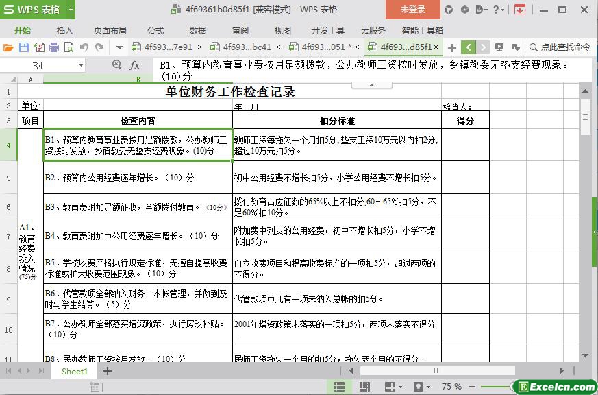Click the print icon in quick toolbar
Viewport: 598px width, 395px height.
click(53, 47)
